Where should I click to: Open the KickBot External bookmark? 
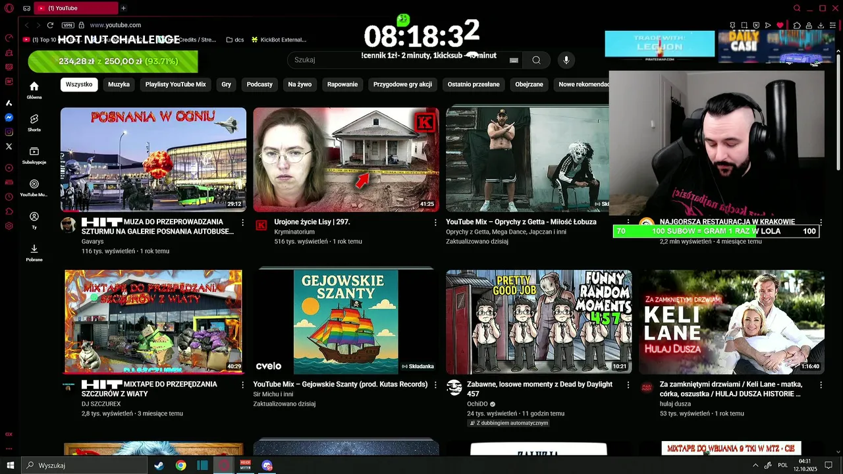(x=279, y=39)
